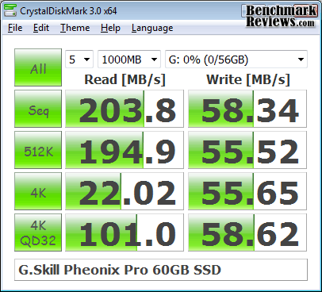Select the Seq read result 203.8
The height and width of the screenshot is (292, 322).
tap(125, 109)
